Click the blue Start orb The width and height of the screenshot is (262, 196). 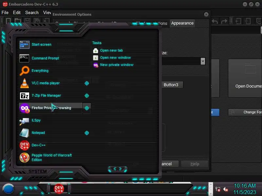click(9, 189)
